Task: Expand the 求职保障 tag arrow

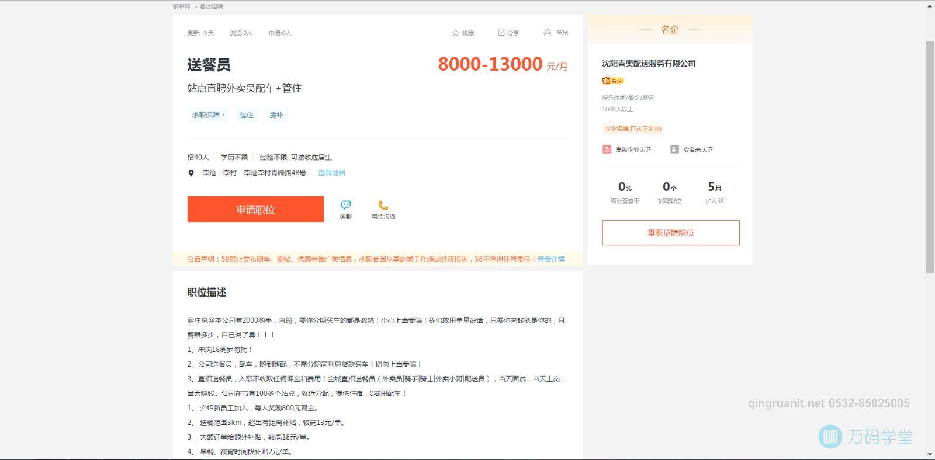Action: click(223, 115)
